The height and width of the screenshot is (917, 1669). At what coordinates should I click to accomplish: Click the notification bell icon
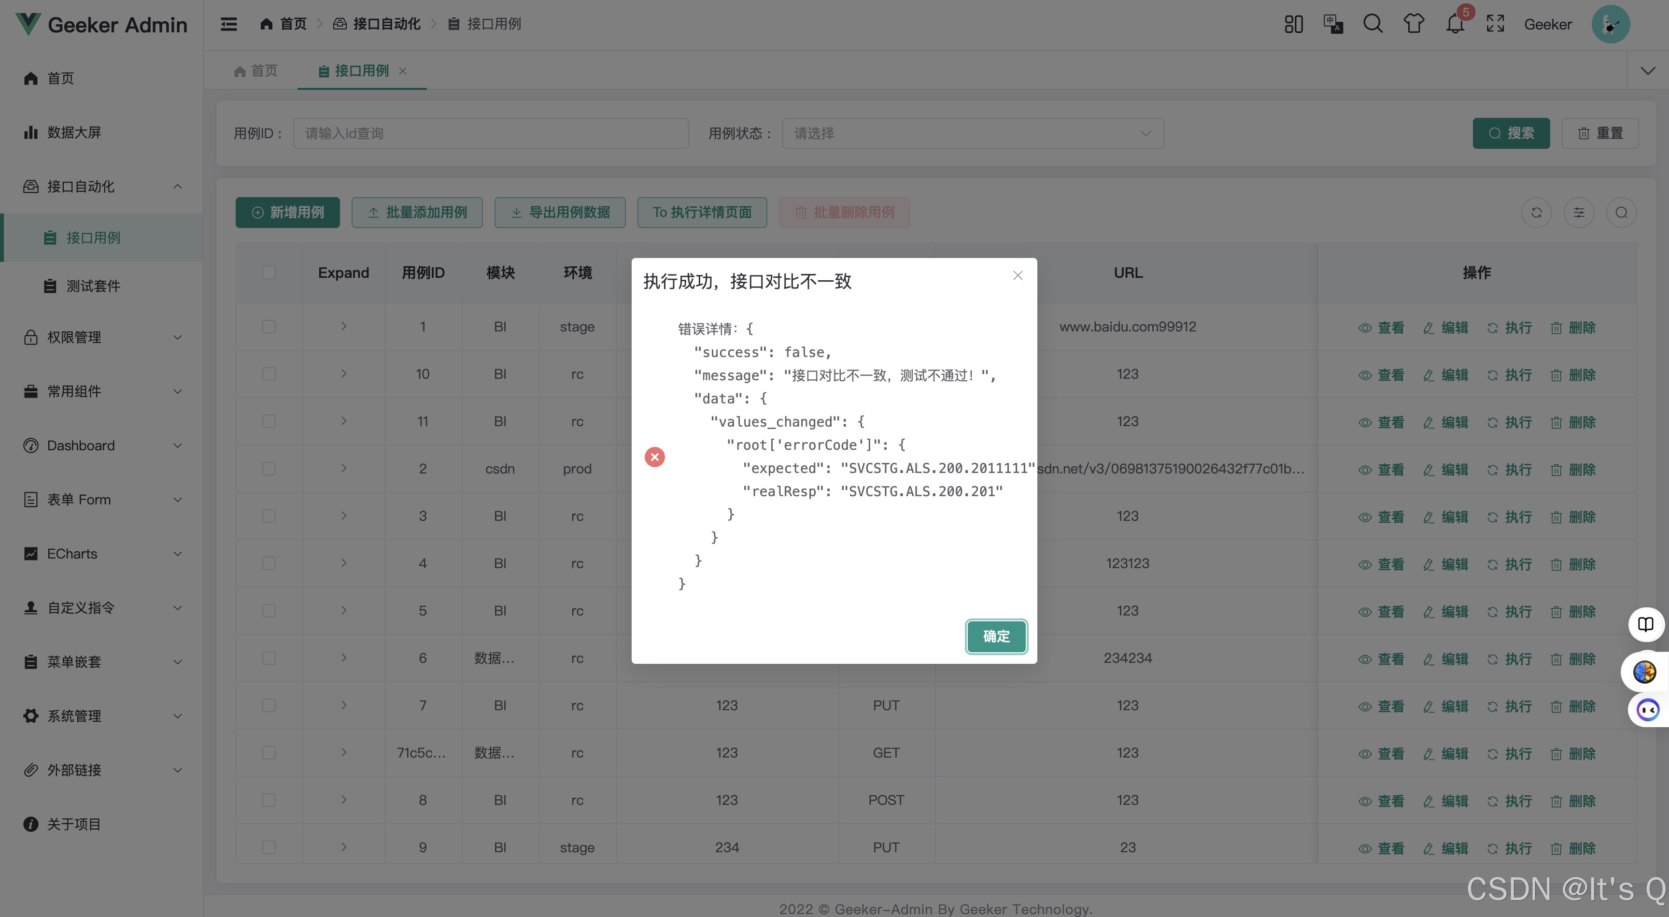coord(1455,25)
